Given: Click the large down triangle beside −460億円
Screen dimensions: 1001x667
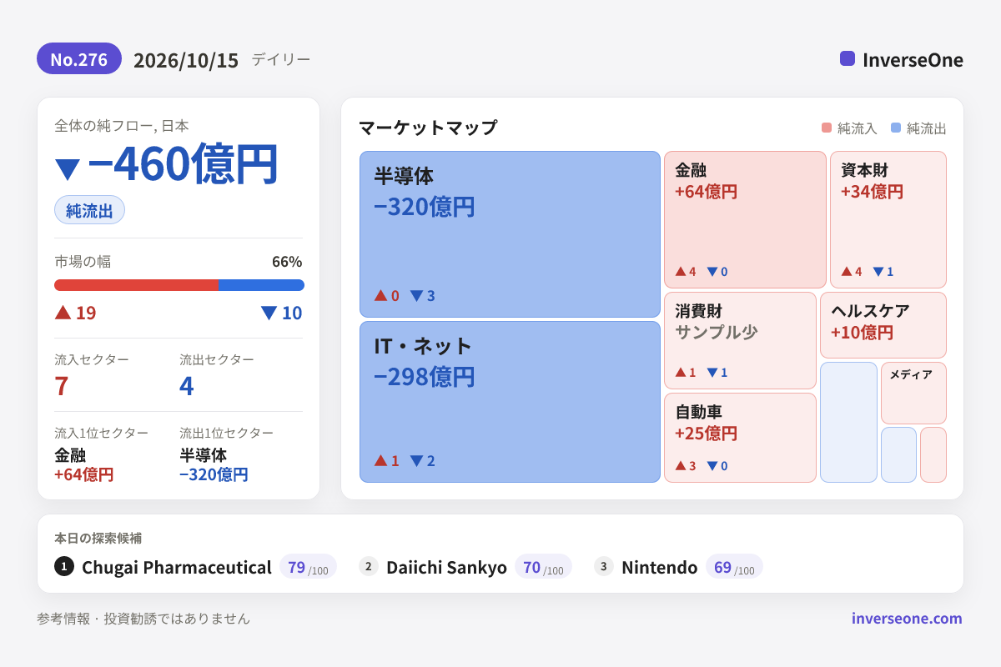Looking at the screenshot, I should coord(67,168).
